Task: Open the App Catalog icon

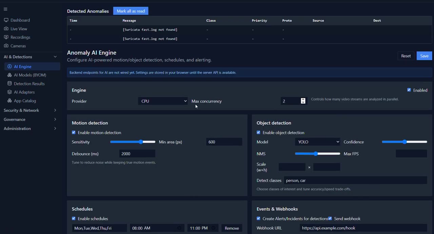Action: [9, 101]
